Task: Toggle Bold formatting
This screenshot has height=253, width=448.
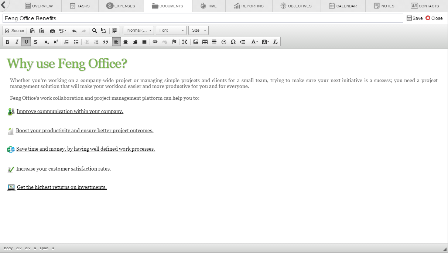Action: click(x=7, y=42)
